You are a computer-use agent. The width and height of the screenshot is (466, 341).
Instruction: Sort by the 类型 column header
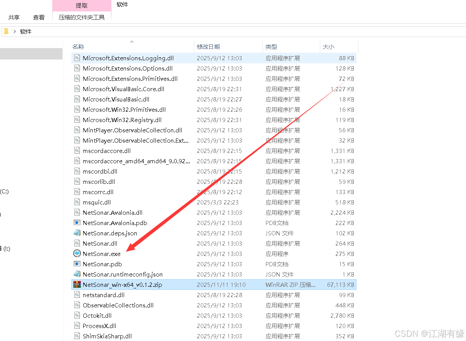[271, 47]
